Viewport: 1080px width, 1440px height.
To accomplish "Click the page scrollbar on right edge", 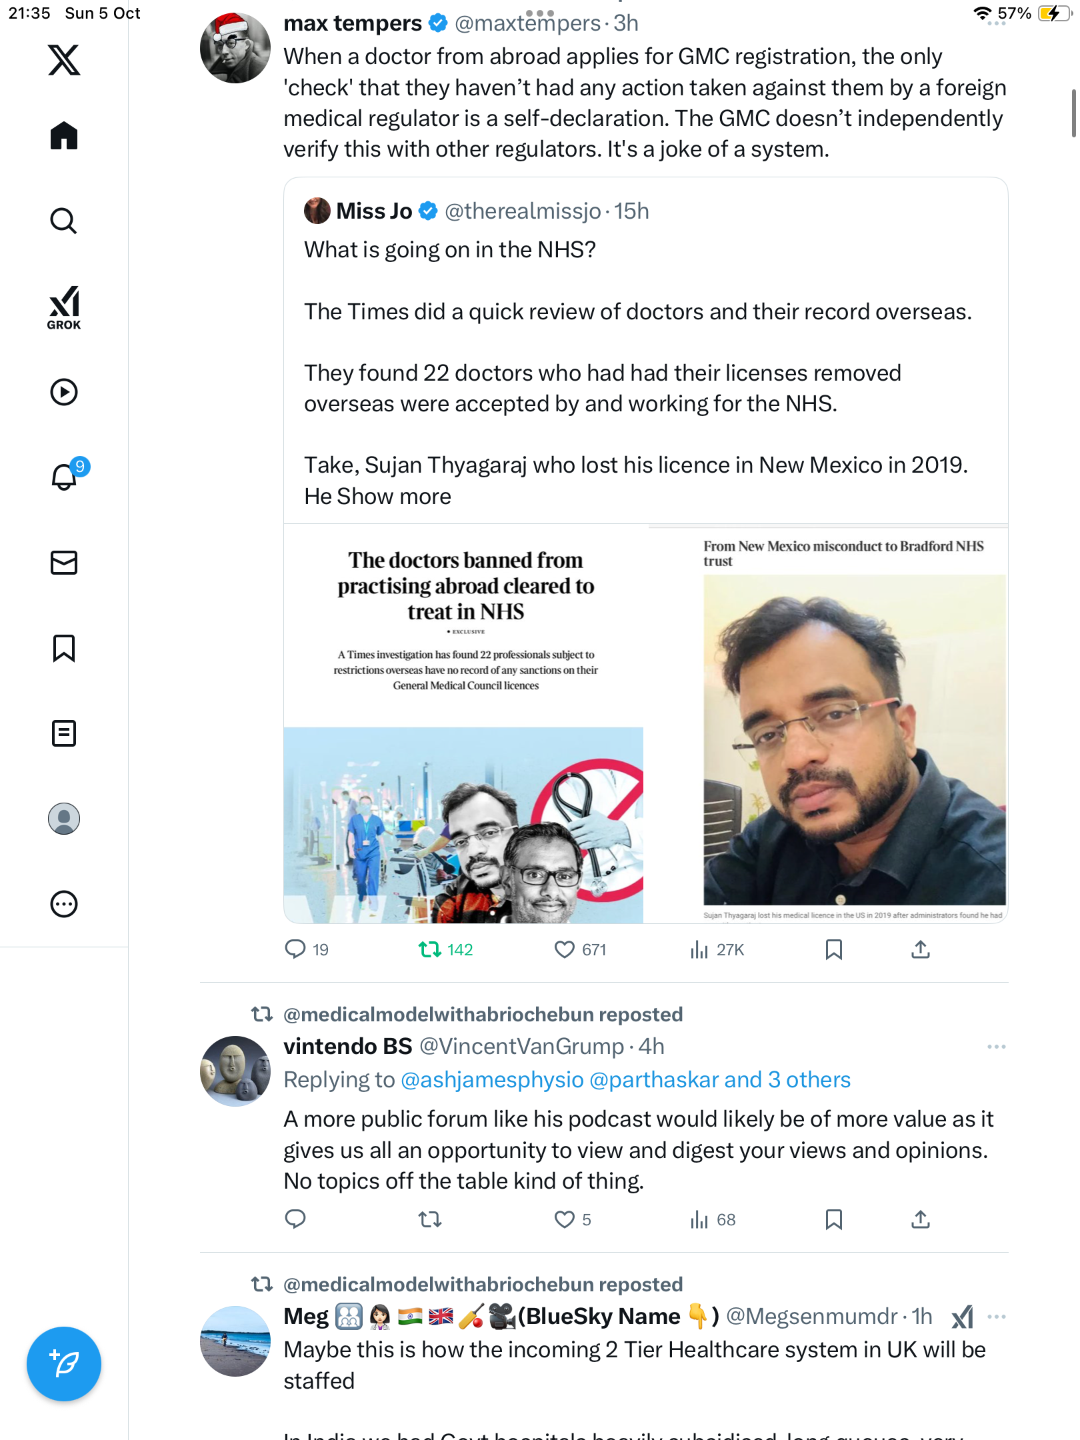I will [x=1073, y=113].
